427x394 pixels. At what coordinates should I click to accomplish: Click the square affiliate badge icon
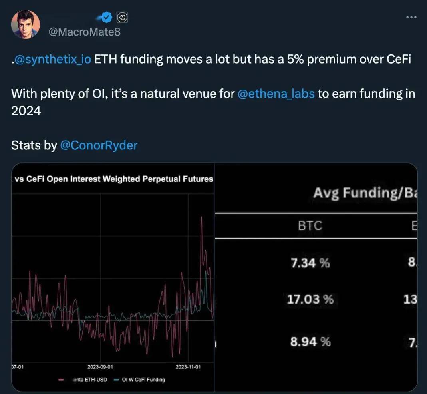[122, 18]
